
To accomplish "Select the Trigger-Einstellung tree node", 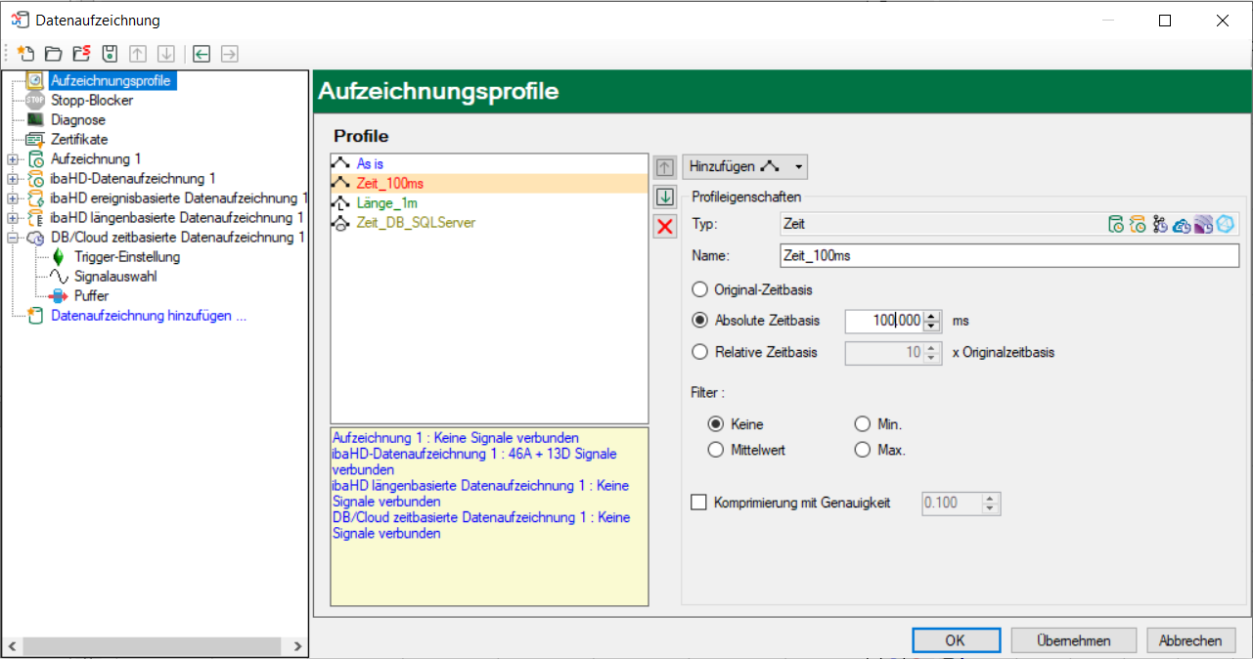I will coord(126,257).
